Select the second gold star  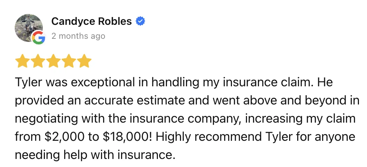coord(38,61)
